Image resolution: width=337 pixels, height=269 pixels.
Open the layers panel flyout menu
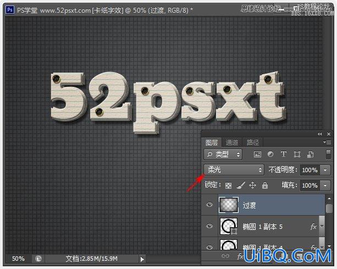327,142
